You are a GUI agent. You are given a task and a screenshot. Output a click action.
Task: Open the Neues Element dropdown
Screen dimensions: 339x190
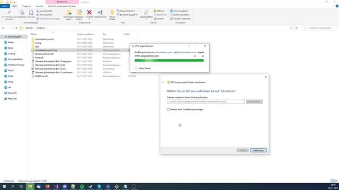tap(126, 11)
